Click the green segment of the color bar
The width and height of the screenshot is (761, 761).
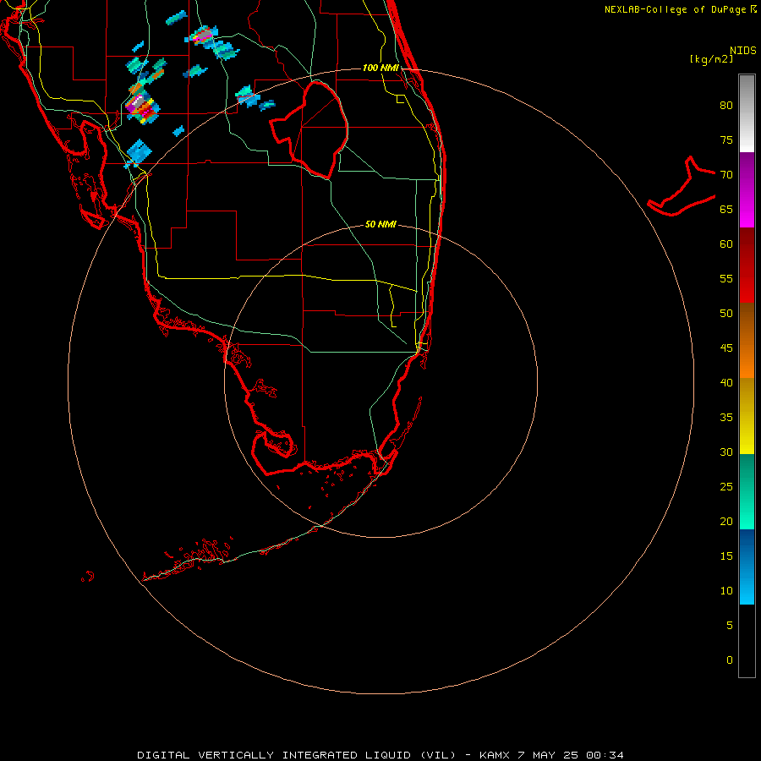747,491
